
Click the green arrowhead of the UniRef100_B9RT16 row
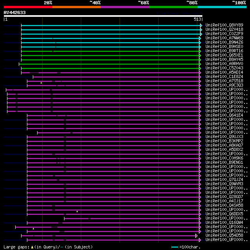pos(200,51)
